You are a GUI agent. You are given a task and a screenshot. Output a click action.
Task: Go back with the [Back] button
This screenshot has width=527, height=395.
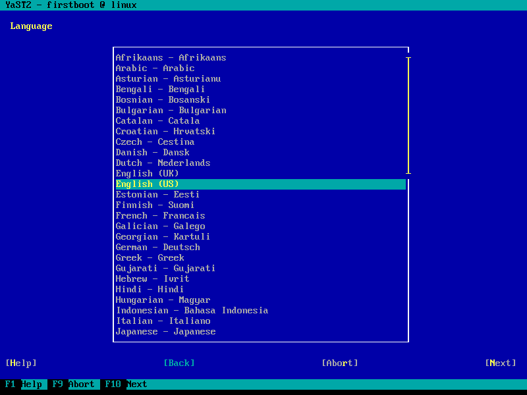[x=179, y=363]
